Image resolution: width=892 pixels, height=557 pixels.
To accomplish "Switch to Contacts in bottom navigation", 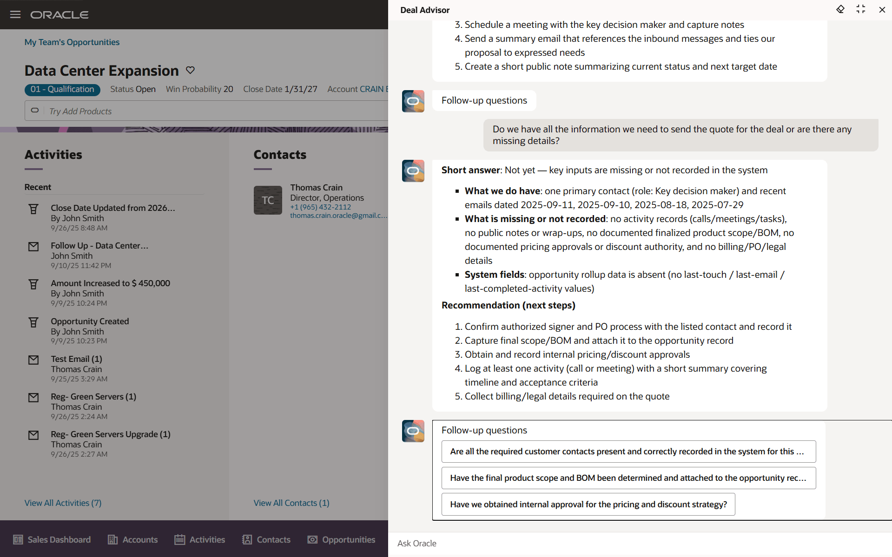I will [266, 539].
